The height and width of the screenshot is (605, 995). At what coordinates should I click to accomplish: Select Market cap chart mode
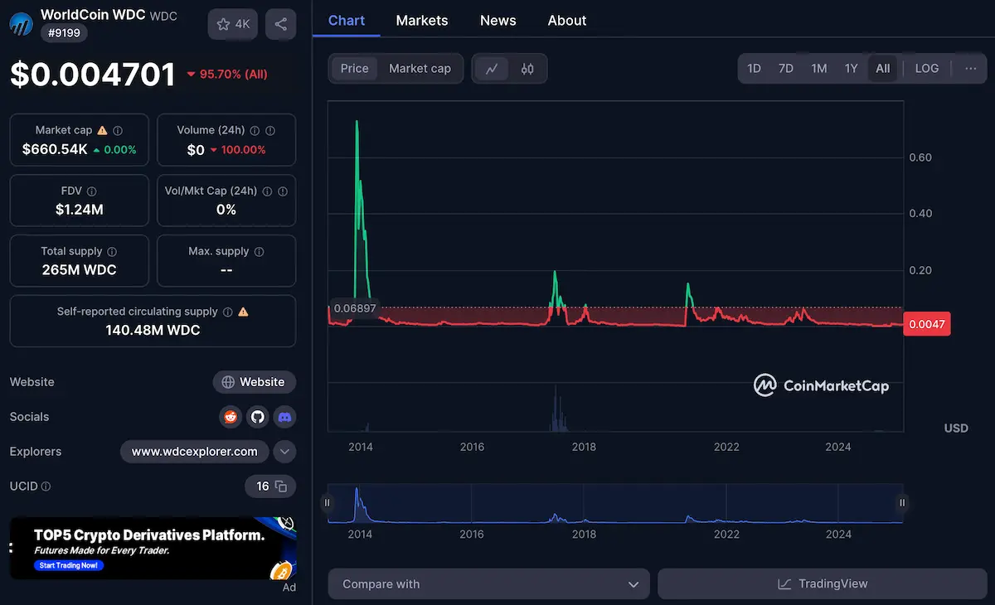point(420,69)
